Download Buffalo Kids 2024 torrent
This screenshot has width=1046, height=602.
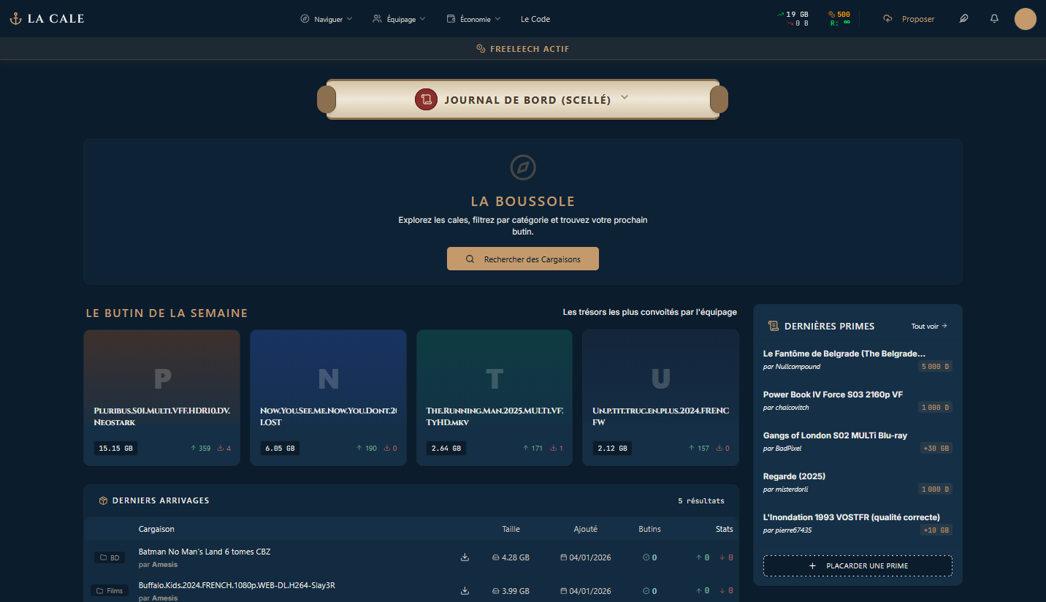(x=465, y=591)
